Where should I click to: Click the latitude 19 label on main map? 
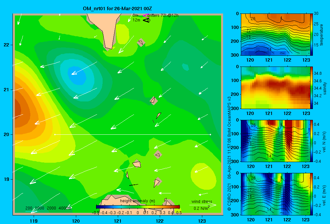(x=7, y=179)
